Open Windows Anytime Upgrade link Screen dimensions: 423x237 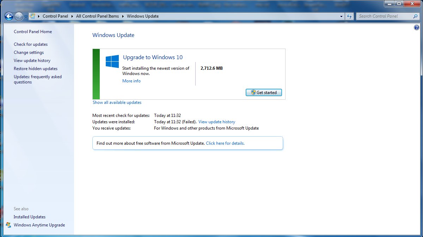39,225
